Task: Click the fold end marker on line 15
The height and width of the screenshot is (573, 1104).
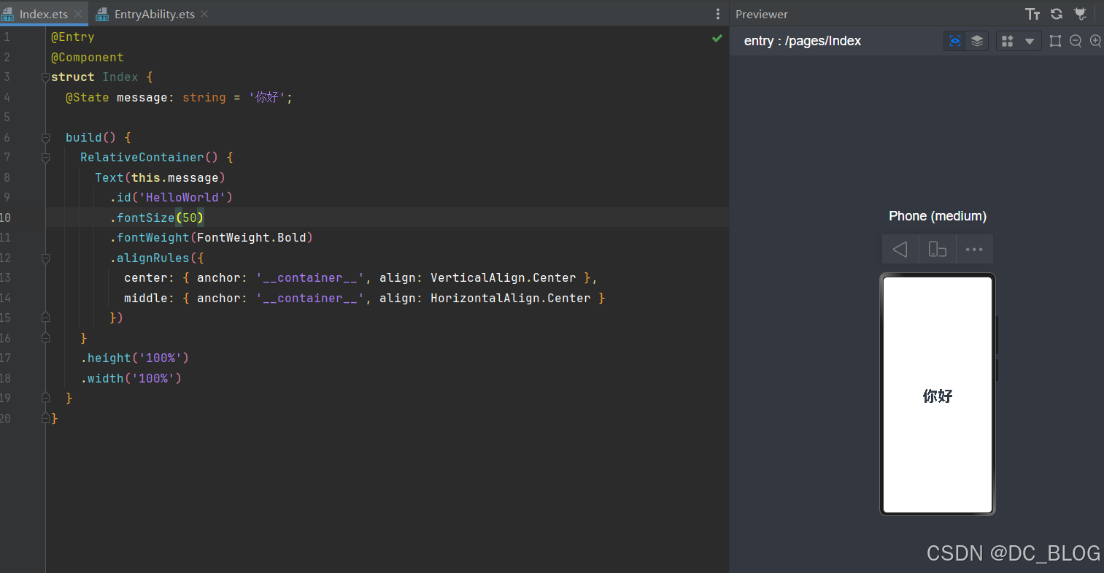Action: tap(45, 318)
